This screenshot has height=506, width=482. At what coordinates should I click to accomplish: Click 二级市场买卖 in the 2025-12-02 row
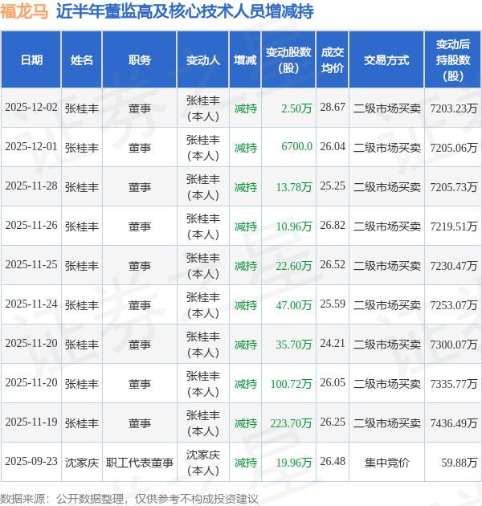(386, 108)
